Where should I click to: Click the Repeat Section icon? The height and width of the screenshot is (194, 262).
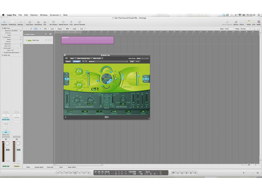[63, 23]
